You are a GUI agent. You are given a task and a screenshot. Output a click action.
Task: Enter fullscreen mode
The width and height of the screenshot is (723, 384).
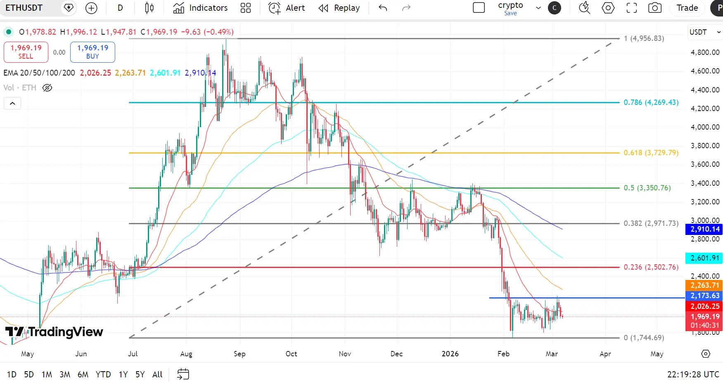point(631,8)
